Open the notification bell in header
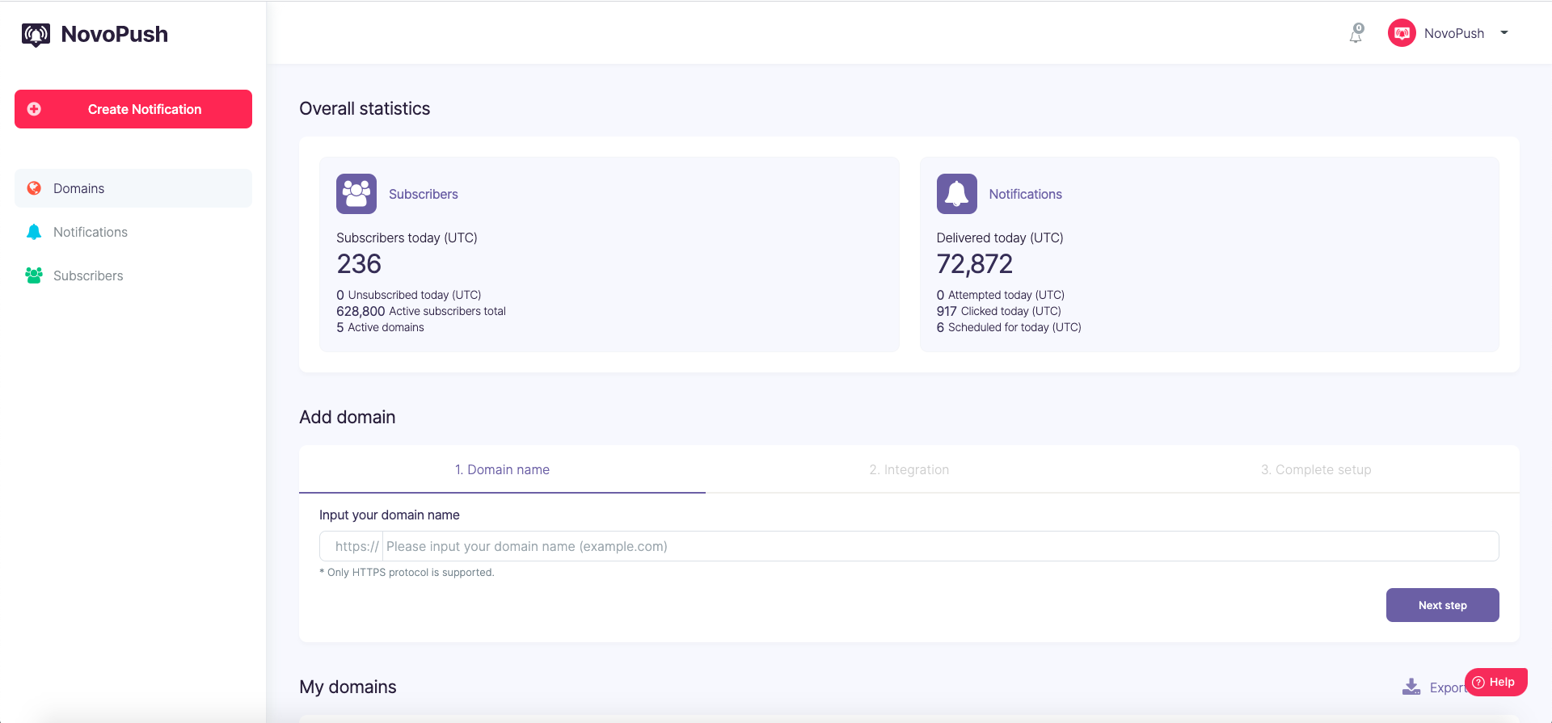This screenshot has height=723, width=1552. [1356, 33]
